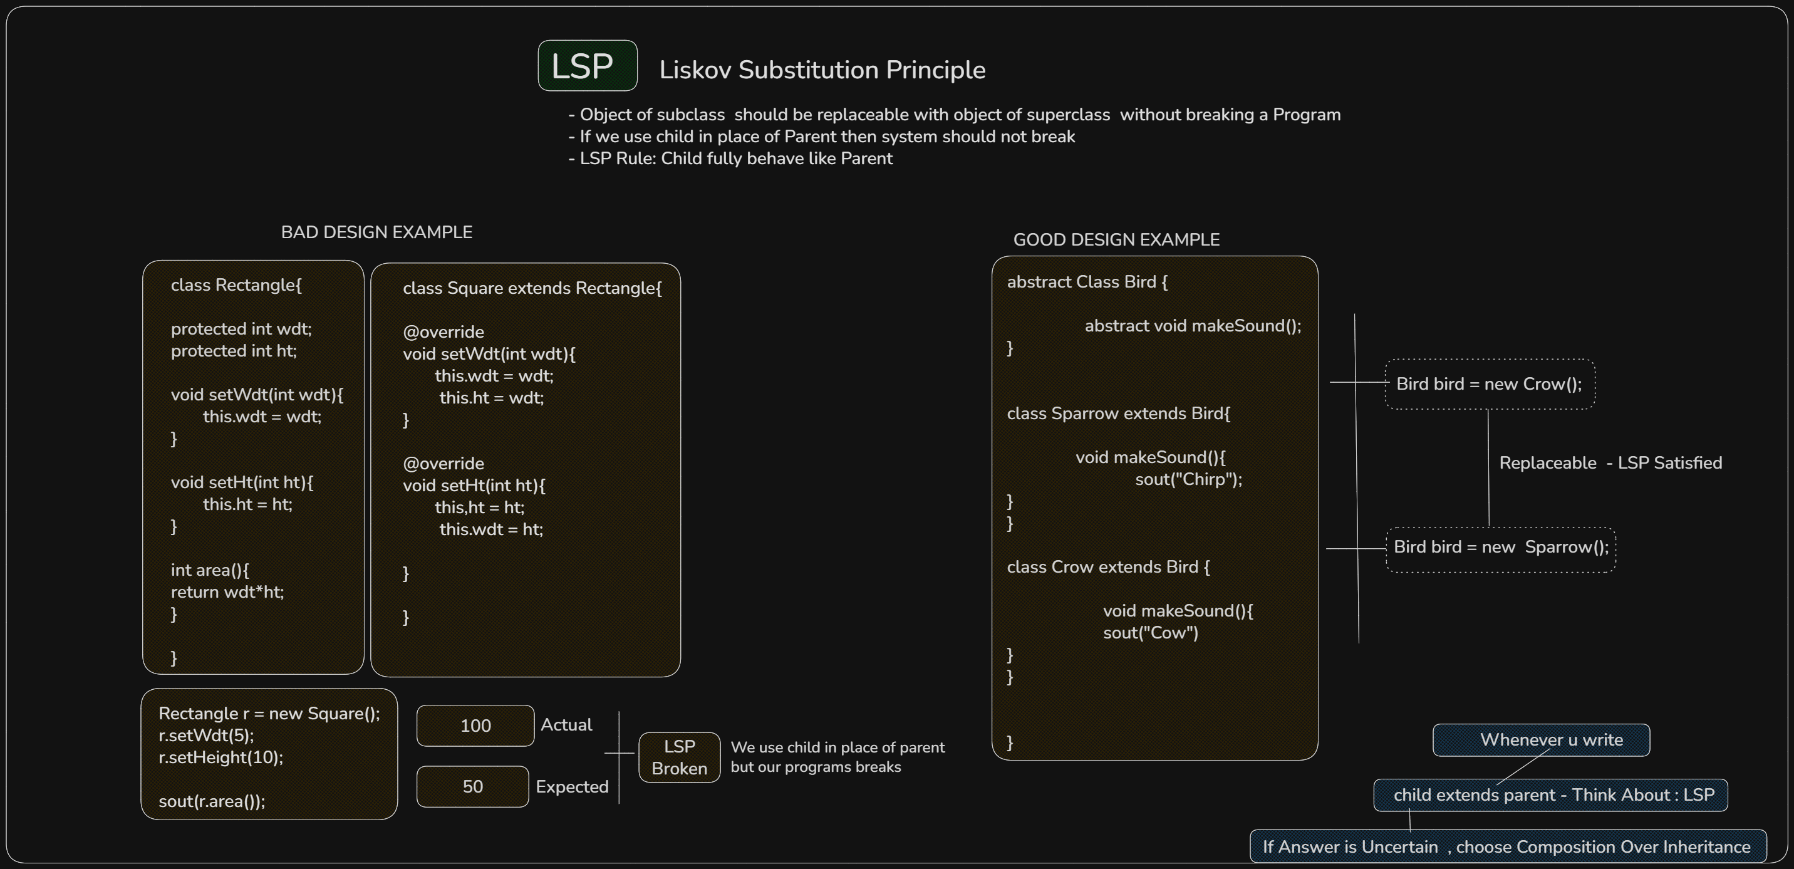Image resolution: width=1794 pixels, height=869 pixels.
Task: Click the first '@override' annotation in Square
Action: coord(443,332)
